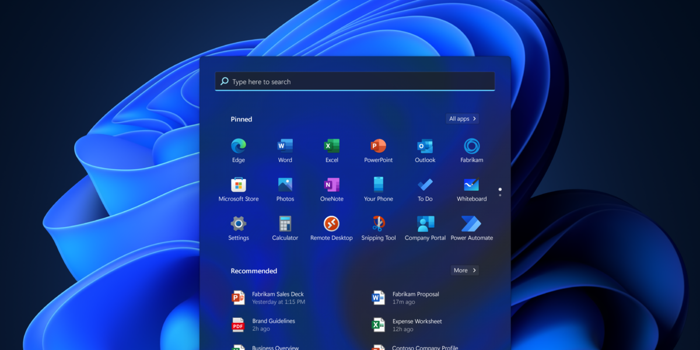
Task: Show more Recommended items
Action: [x=464, y=270]
